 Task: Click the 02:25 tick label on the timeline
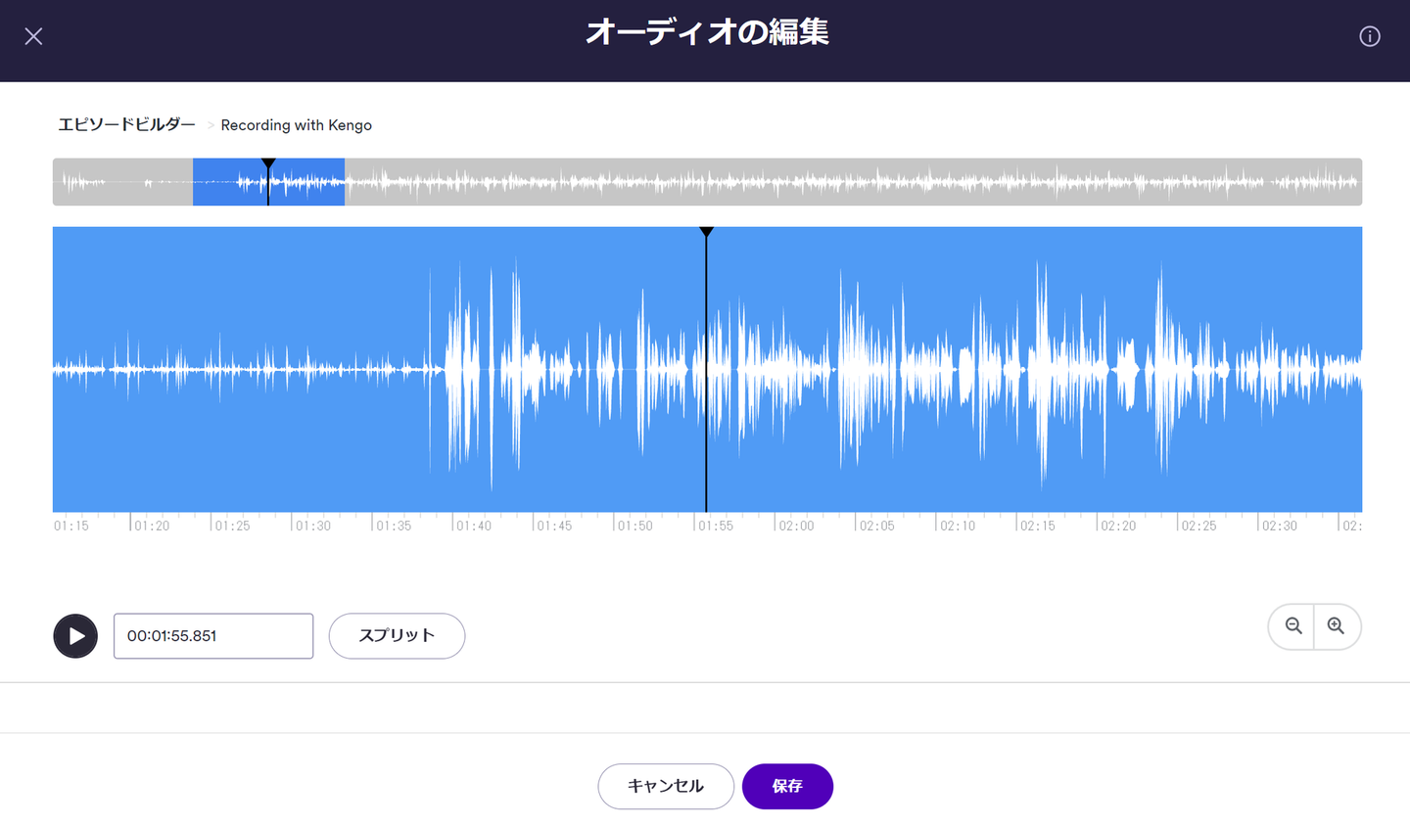pyautogui.click(x=1198, y=526)
